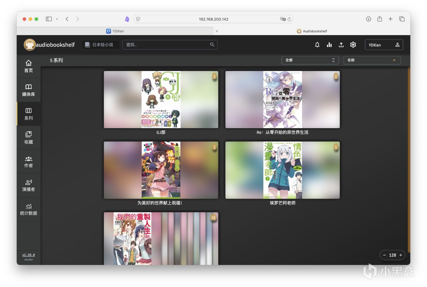The image size is (427, 287).
Task: Click the Re:从零开始的异世界生活 title text
Action: pos(283,132)
